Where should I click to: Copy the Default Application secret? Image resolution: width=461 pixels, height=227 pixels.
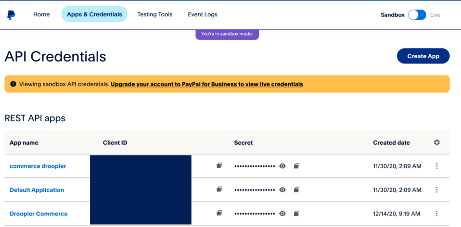[x=296, y=189]
